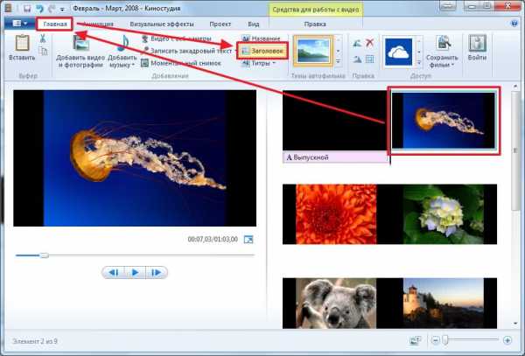
Task: Select the jellyfish clip in storyboard
Action: pos(444,121)
